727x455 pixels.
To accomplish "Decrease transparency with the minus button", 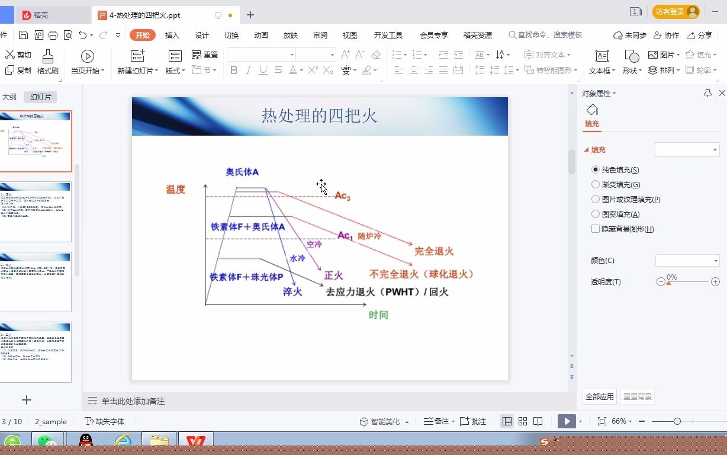I will (x=661, y=281).
